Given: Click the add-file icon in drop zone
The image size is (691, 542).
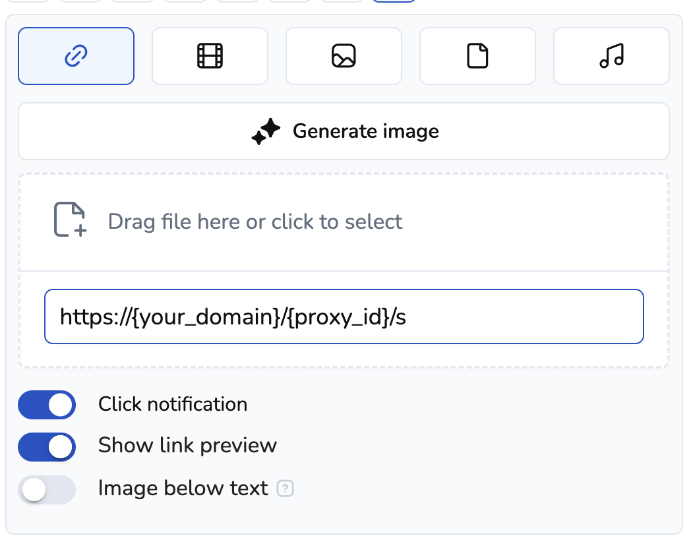Looking at the screenshot, I should click(70, 220).
